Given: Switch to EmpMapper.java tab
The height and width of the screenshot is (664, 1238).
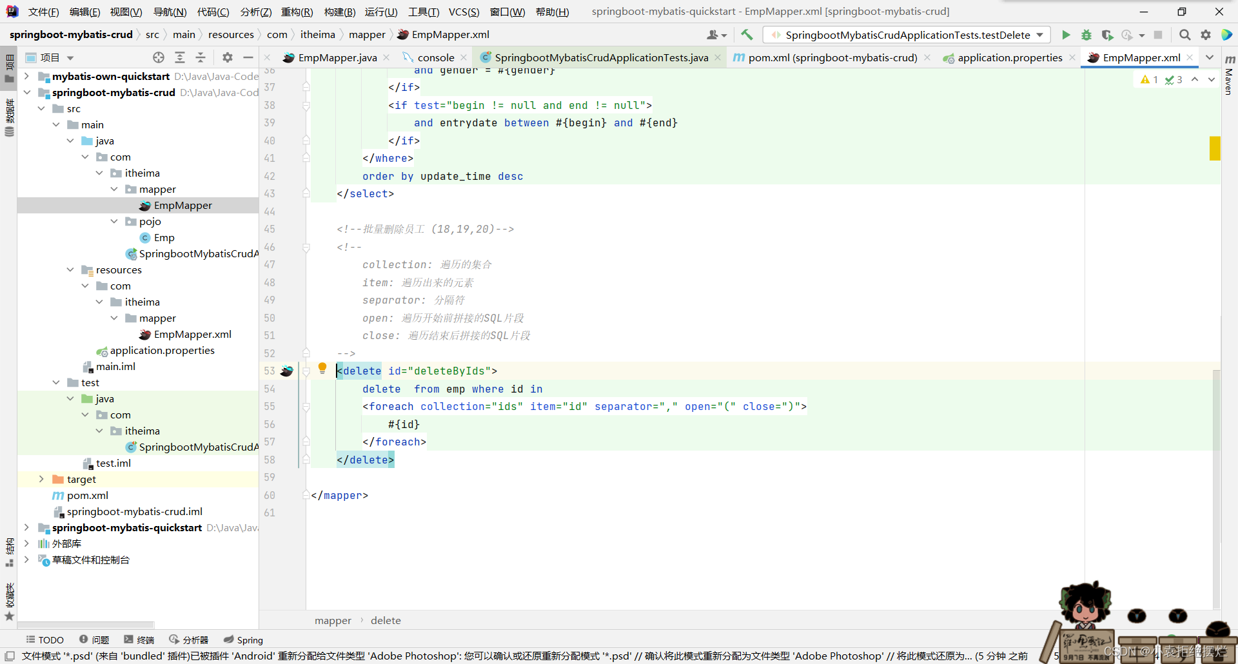Looking at the screenshot, I should pyautogui.click(x=337, y=57).
